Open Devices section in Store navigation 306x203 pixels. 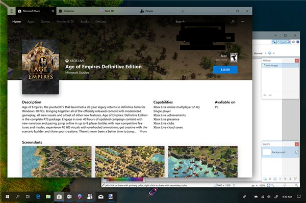(x=100, y=21)
